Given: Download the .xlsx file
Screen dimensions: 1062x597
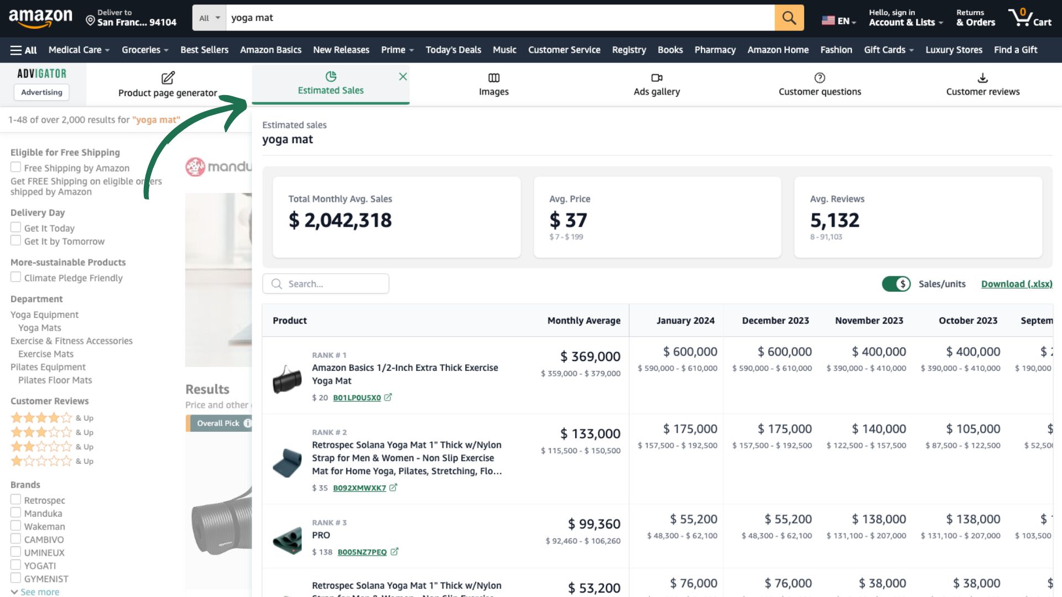Looking at the screenshot, I should click(x=1017, y=284).
